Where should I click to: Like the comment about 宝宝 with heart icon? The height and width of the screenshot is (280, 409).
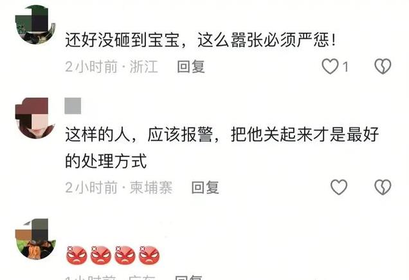click(330, 66)
